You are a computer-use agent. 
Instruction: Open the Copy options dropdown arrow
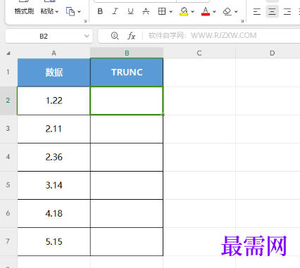click(79, 11)
